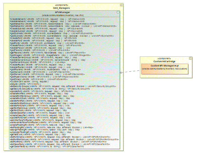
Task: Select the getSecurityGroupById operation row
Action: (50, 89)
